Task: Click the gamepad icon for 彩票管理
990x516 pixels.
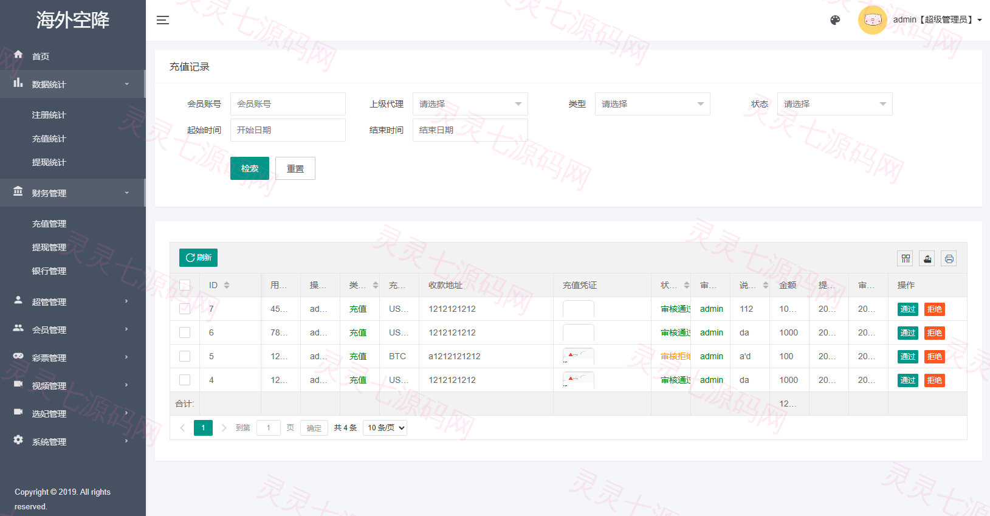Action: (18, 356)
